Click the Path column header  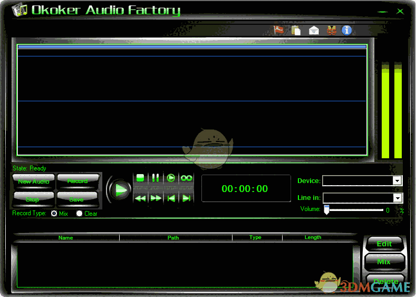pyautogui.click(x=173, y=237)
